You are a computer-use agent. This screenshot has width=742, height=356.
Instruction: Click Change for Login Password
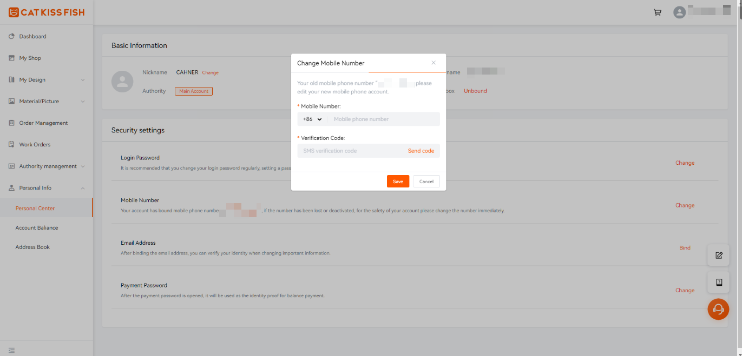(x=685, y=163)
